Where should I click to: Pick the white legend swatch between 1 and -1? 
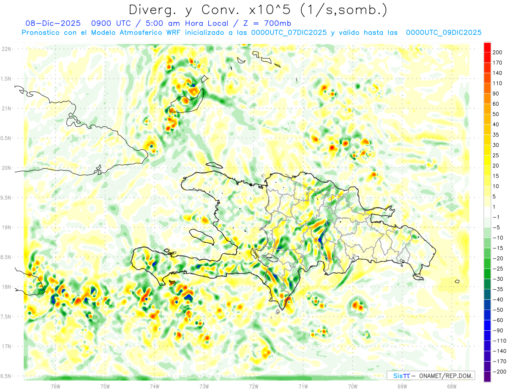488,212
